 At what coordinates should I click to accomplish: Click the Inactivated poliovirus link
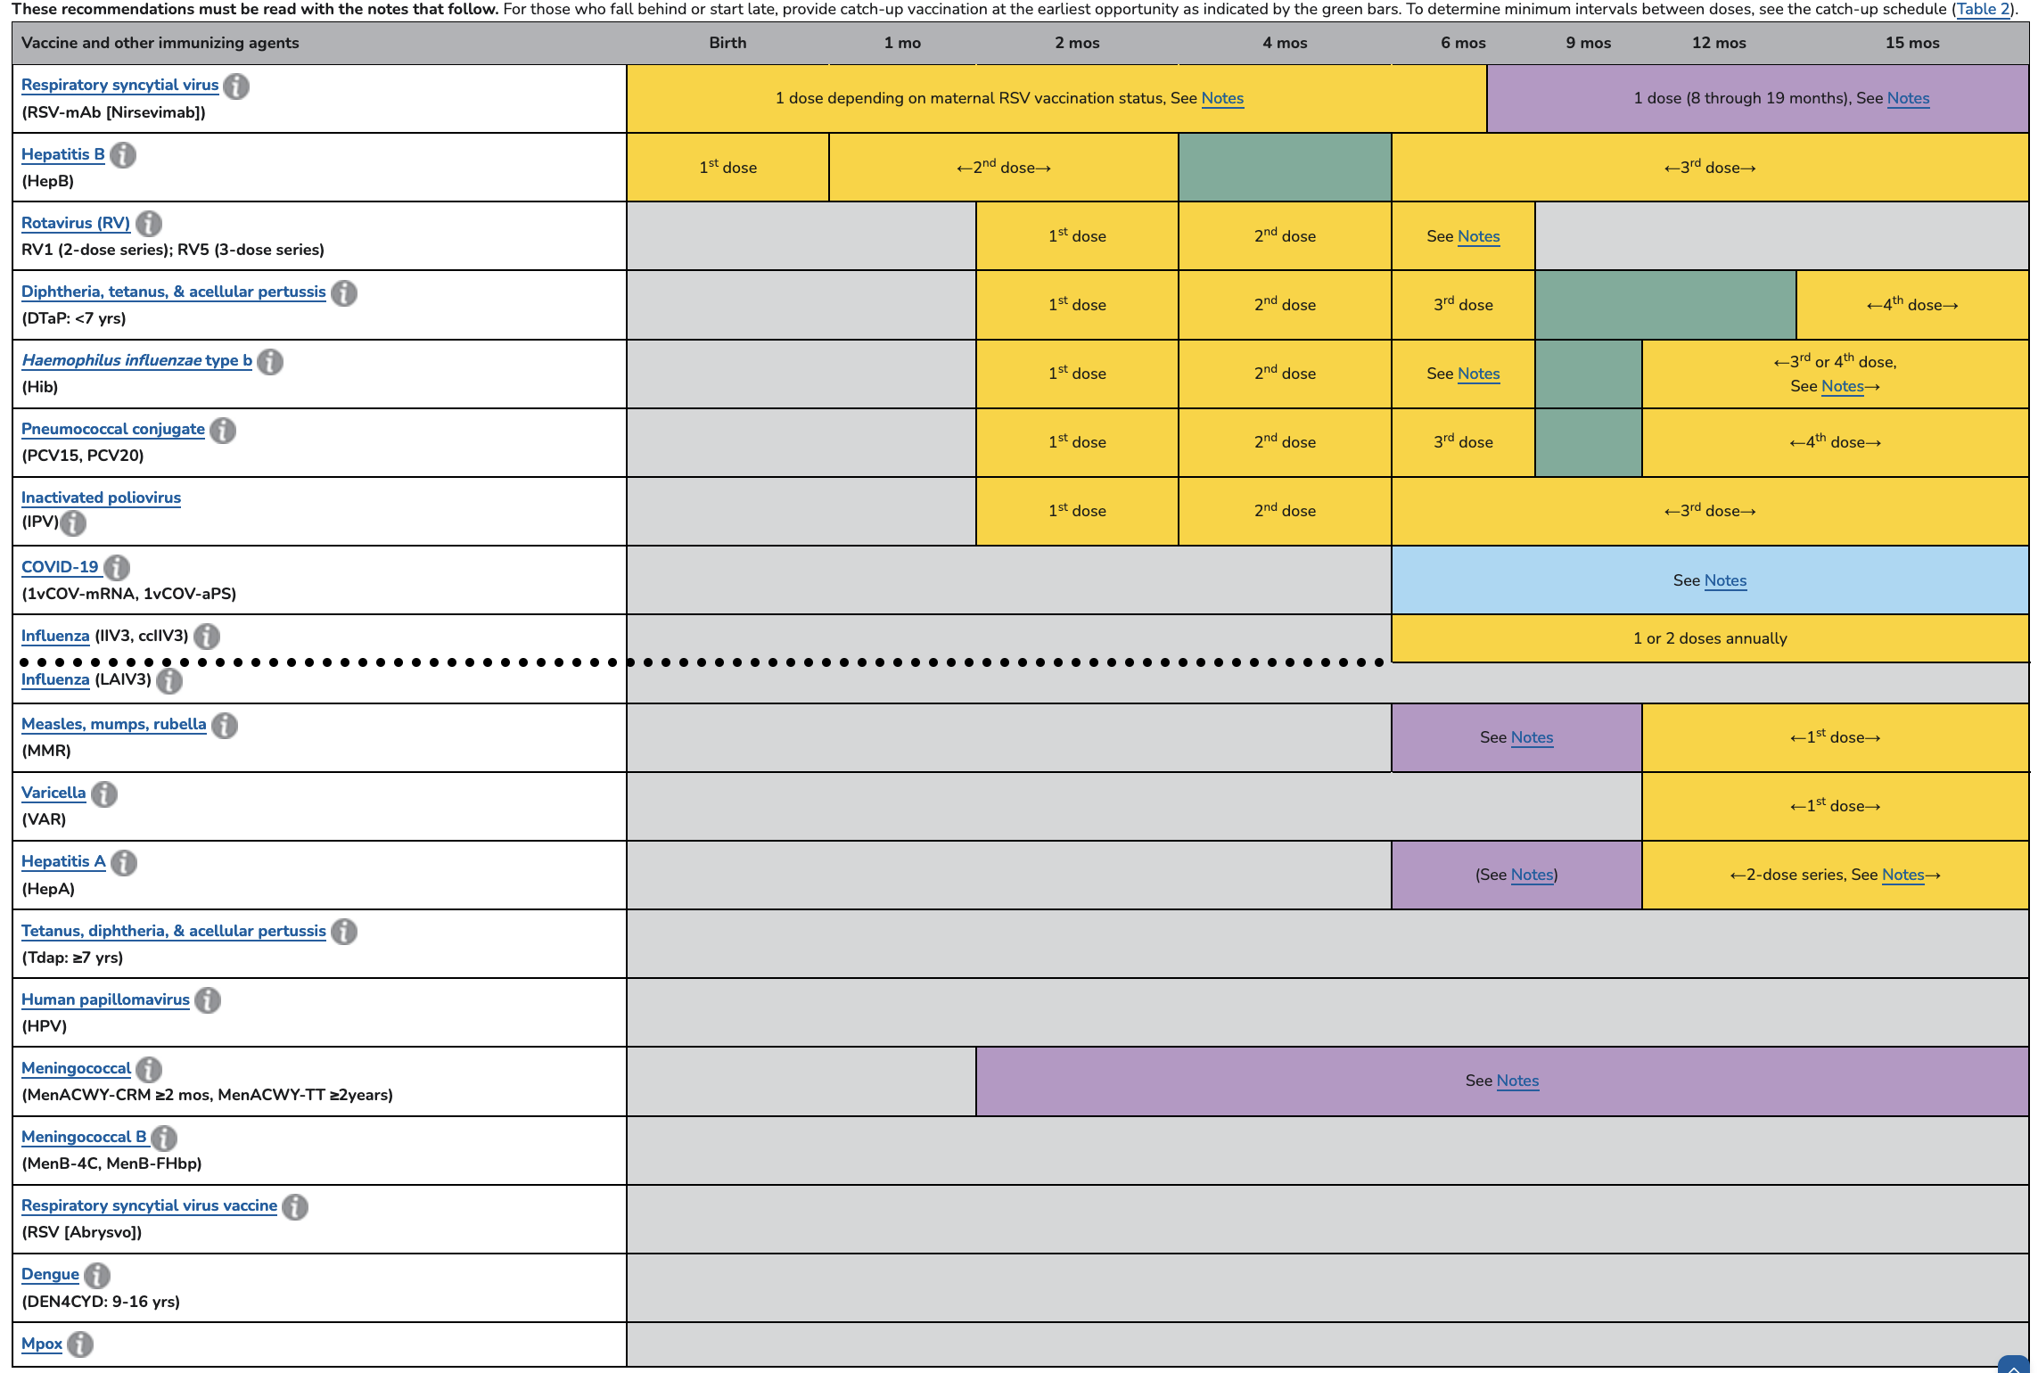[101, 497]
